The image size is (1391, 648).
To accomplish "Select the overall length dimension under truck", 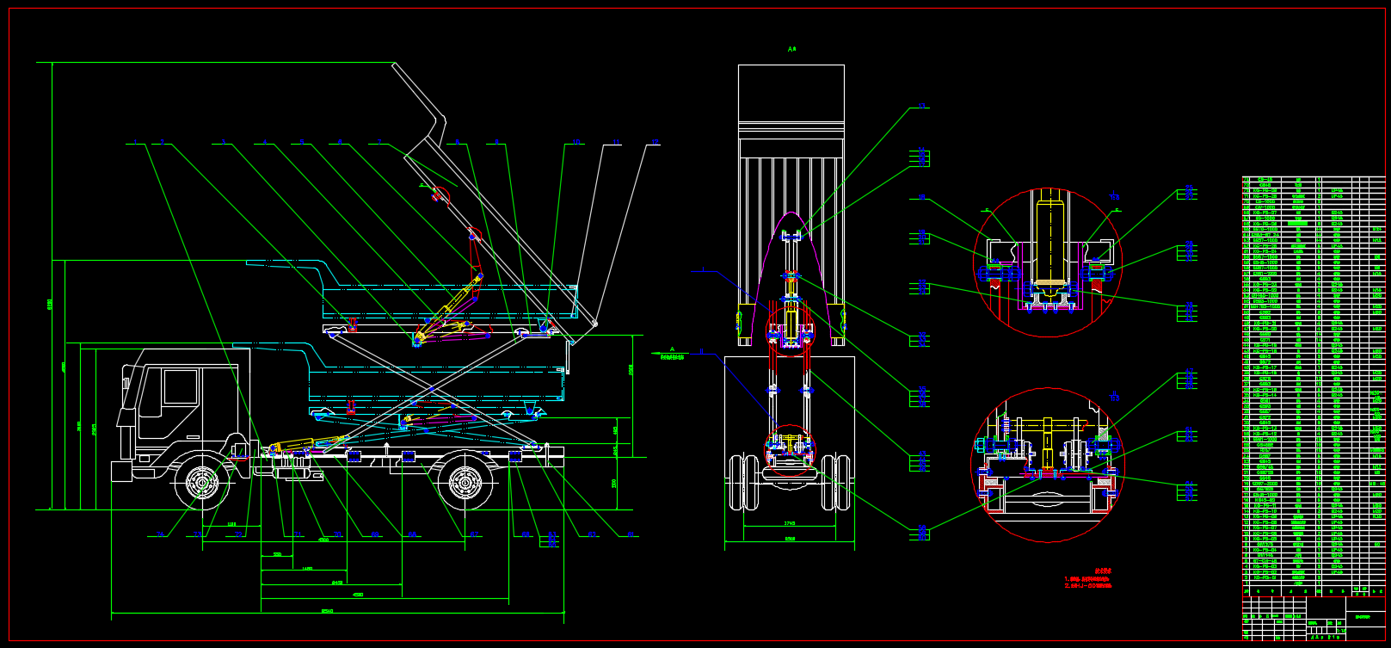I will (327, 611).
